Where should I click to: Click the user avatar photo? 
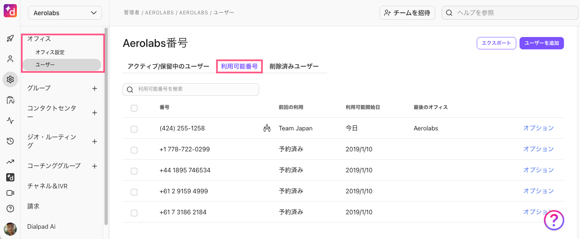click(10, 229)
